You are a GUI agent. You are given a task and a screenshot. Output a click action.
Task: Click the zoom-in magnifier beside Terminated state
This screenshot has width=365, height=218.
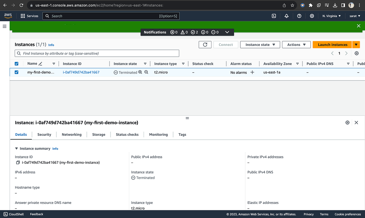click(140, 72)
